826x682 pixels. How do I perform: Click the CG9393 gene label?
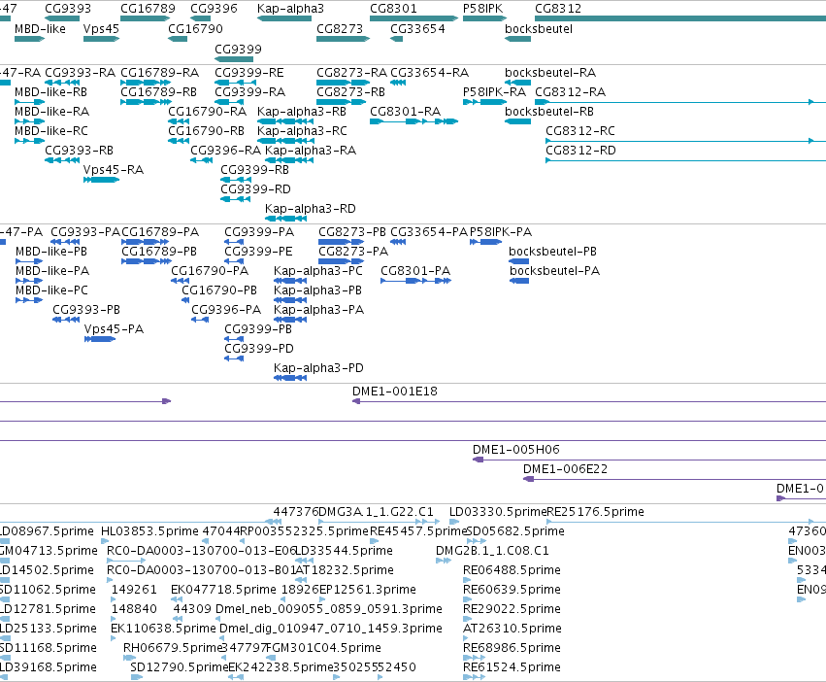pyautogui.click(x=68, y=9)
